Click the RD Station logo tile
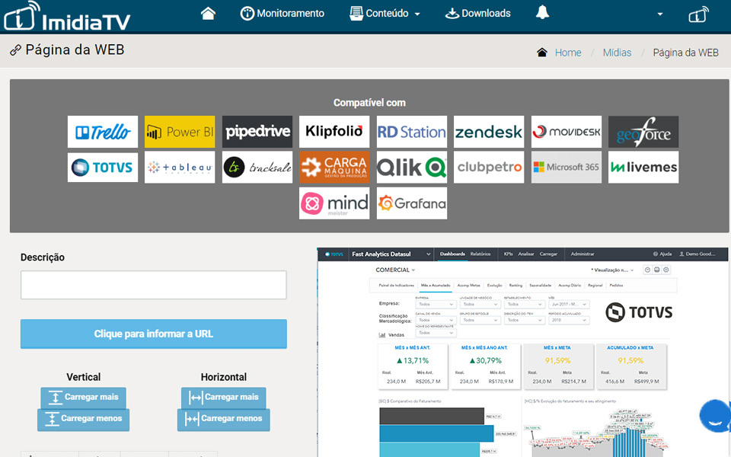Viewport: 731px width, 457px height. coord(412,132)
